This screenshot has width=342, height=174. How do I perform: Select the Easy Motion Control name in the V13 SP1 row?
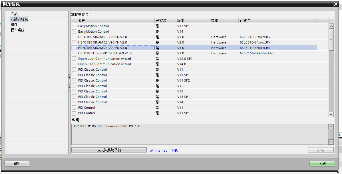tap(93, 26)
